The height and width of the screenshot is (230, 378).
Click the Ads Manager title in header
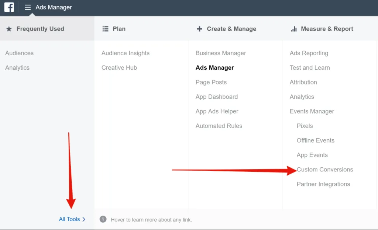pyautogui.click(x=54, y=7)
